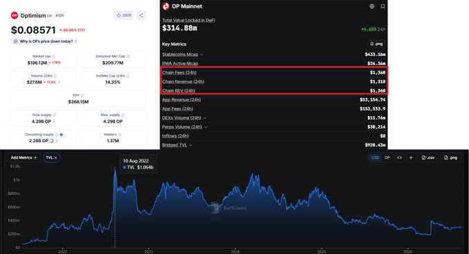The height and width of the screenshot is (254, 469).
Task: Open the Chain Revenue (24h) metric
Action: (183, 81)
